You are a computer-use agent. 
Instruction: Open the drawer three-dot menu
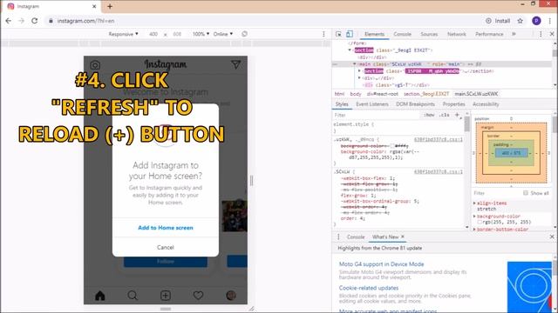[x=338, y=236]
